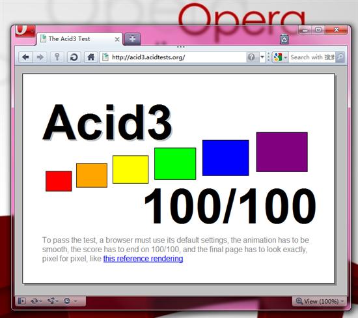358x318 pixels.
Task: Click the Search with input field
Action: click(x=312, y=57)
